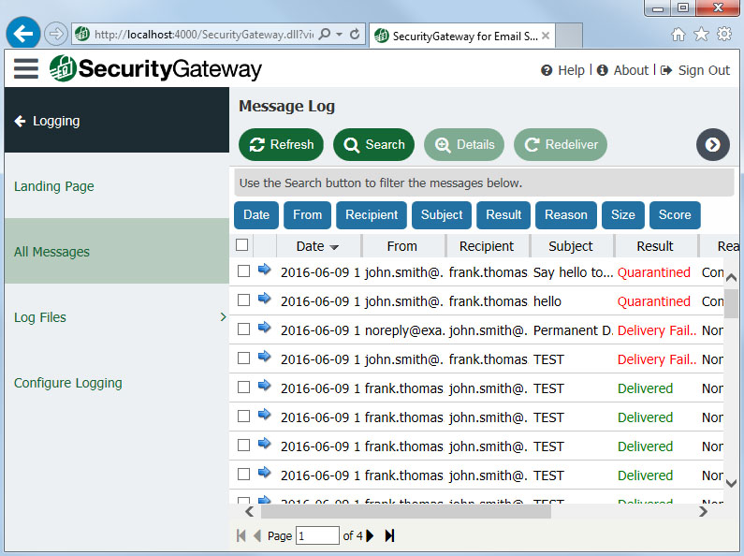Check the Say hello to... message row
This screenshot has width=744, height=556.
(244, 271)
